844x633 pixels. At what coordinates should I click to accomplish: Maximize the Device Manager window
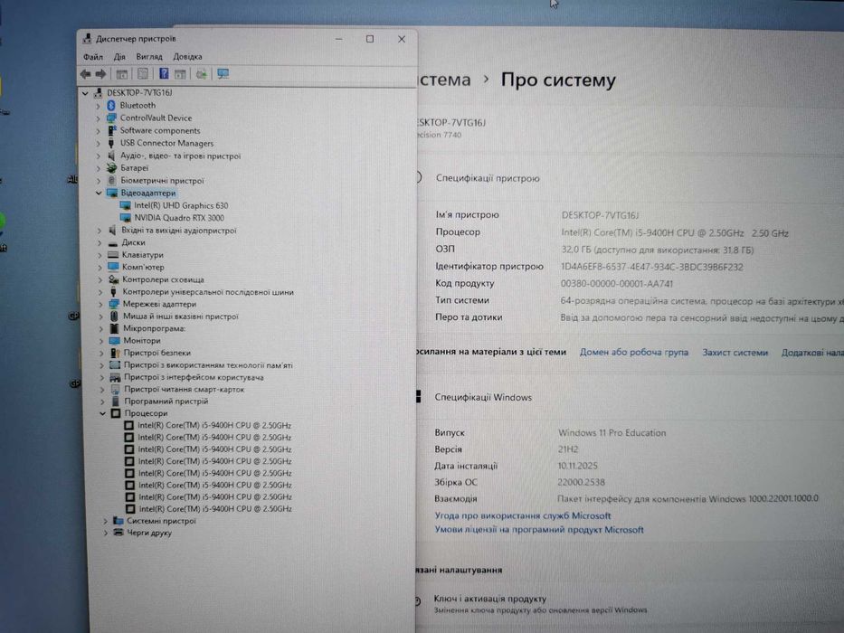point(370,39)
